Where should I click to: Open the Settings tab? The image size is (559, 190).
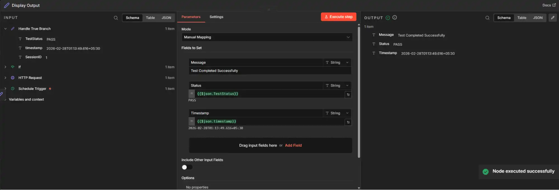(x=216, y=17)
